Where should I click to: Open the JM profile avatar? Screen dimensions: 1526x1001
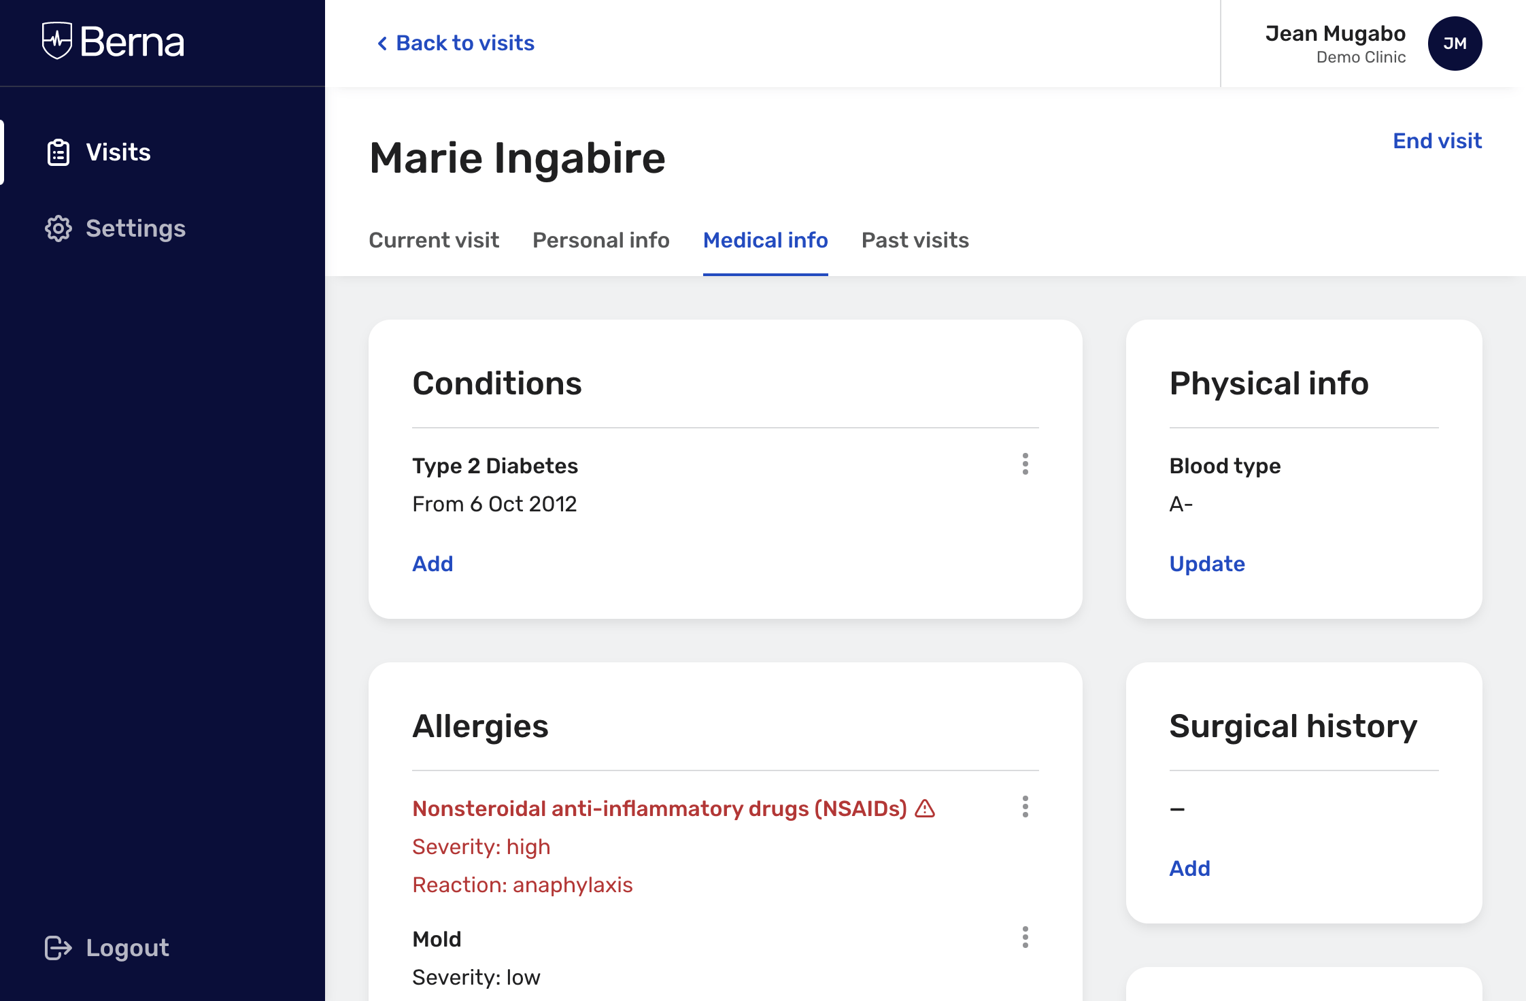pyautogui.click(x=1454, y=43)
